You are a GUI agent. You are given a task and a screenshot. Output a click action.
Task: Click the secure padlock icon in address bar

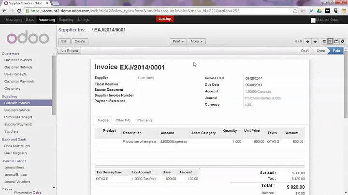(x=27, y=11)
